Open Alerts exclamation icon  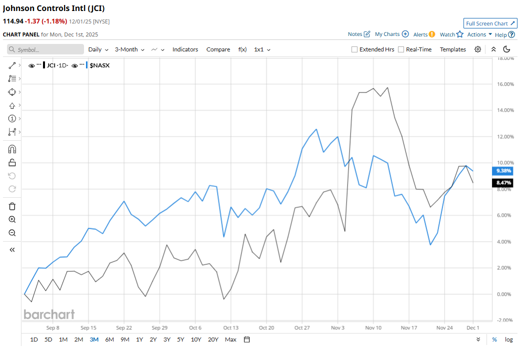pyautogui.click(x=432, y=34)
